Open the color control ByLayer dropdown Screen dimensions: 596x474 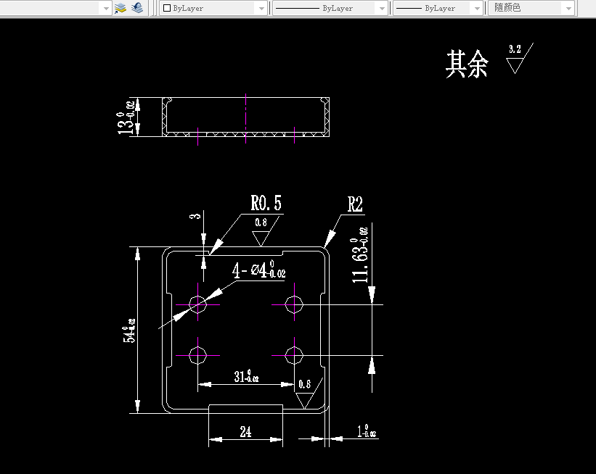[262, 8]
